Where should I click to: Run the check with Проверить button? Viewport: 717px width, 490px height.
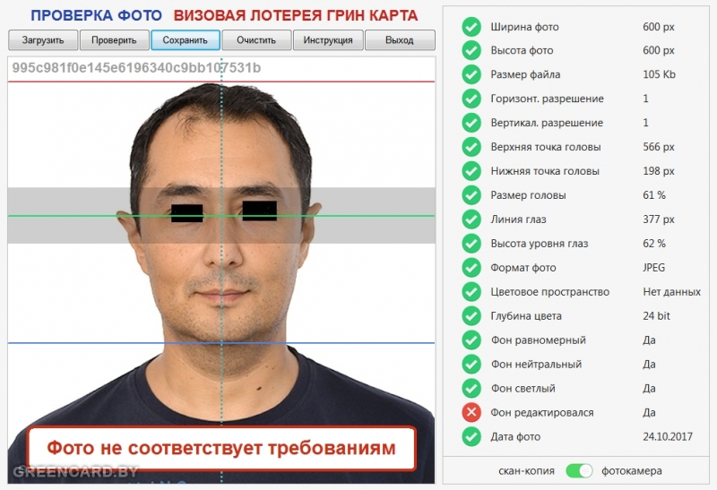[115, 40]
